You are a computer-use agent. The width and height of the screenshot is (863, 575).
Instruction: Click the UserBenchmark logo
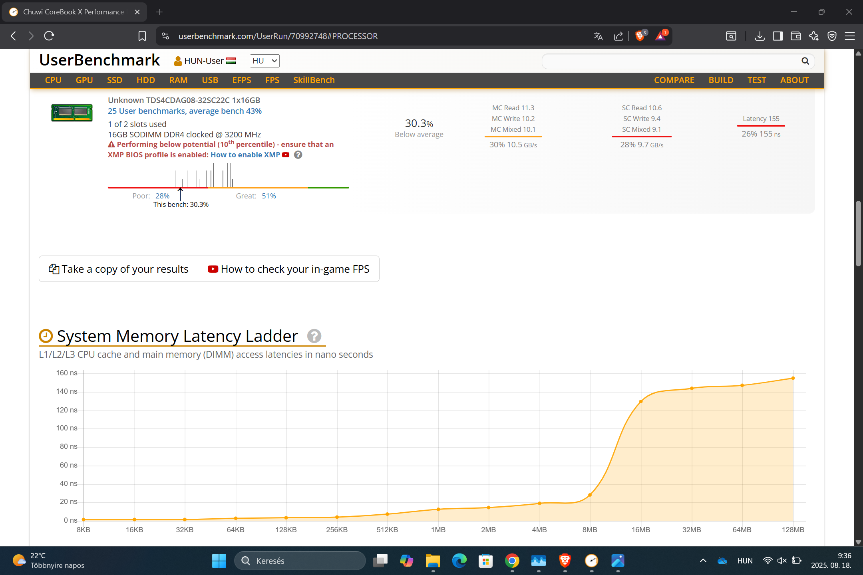pos(99,60)
